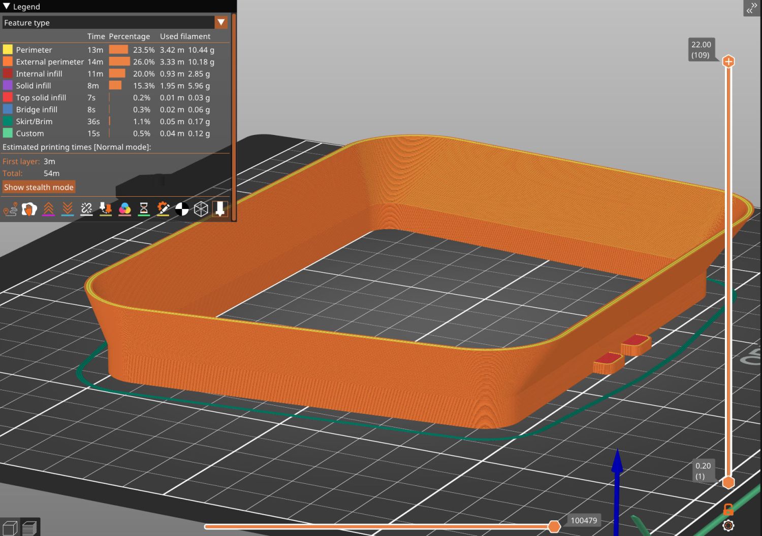The width and height of the screenshot is (762, 536).
Task: Toggle custom G-code gear-and-pencil icon
Action: 163,209
